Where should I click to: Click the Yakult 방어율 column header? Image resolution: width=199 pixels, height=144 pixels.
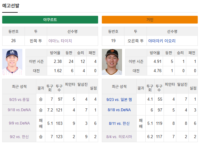[55, 53]
